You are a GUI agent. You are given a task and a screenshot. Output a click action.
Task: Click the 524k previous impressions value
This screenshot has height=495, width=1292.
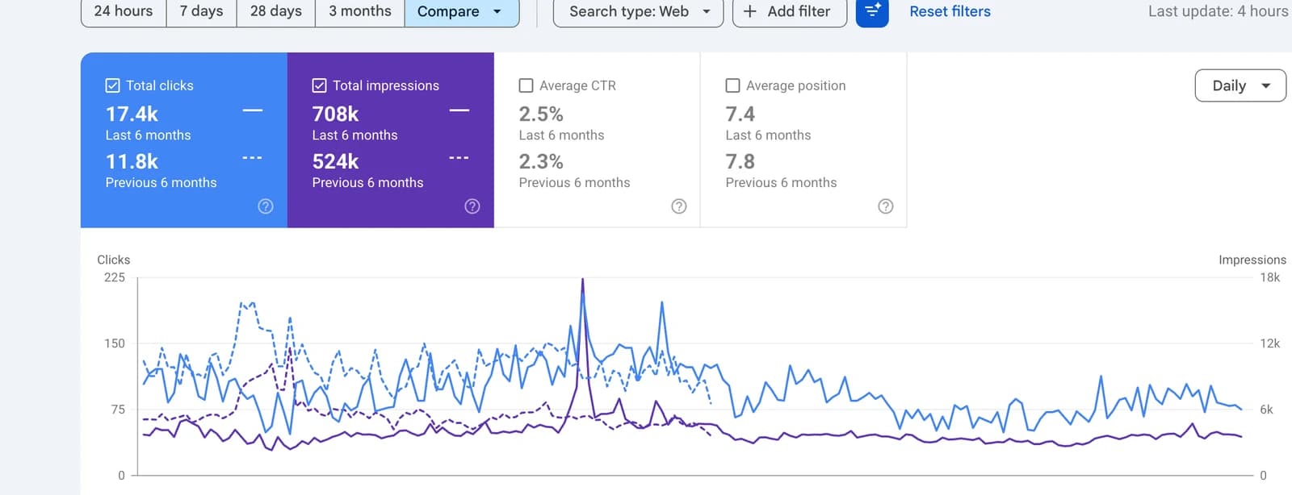click(336, 161)
